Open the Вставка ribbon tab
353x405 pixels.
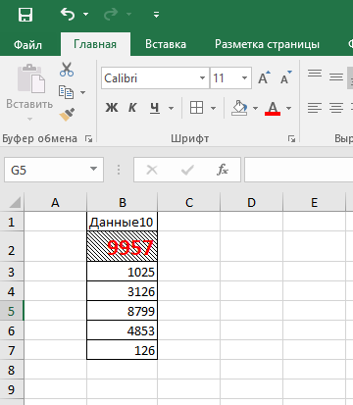[x=166, y=44]
